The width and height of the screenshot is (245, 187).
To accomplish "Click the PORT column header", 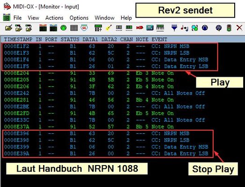I will tap(51, 39).
